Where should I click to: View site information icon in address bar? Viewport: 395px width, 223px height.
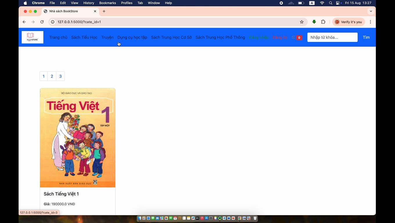pyautogui.click(x=53, y=22)
